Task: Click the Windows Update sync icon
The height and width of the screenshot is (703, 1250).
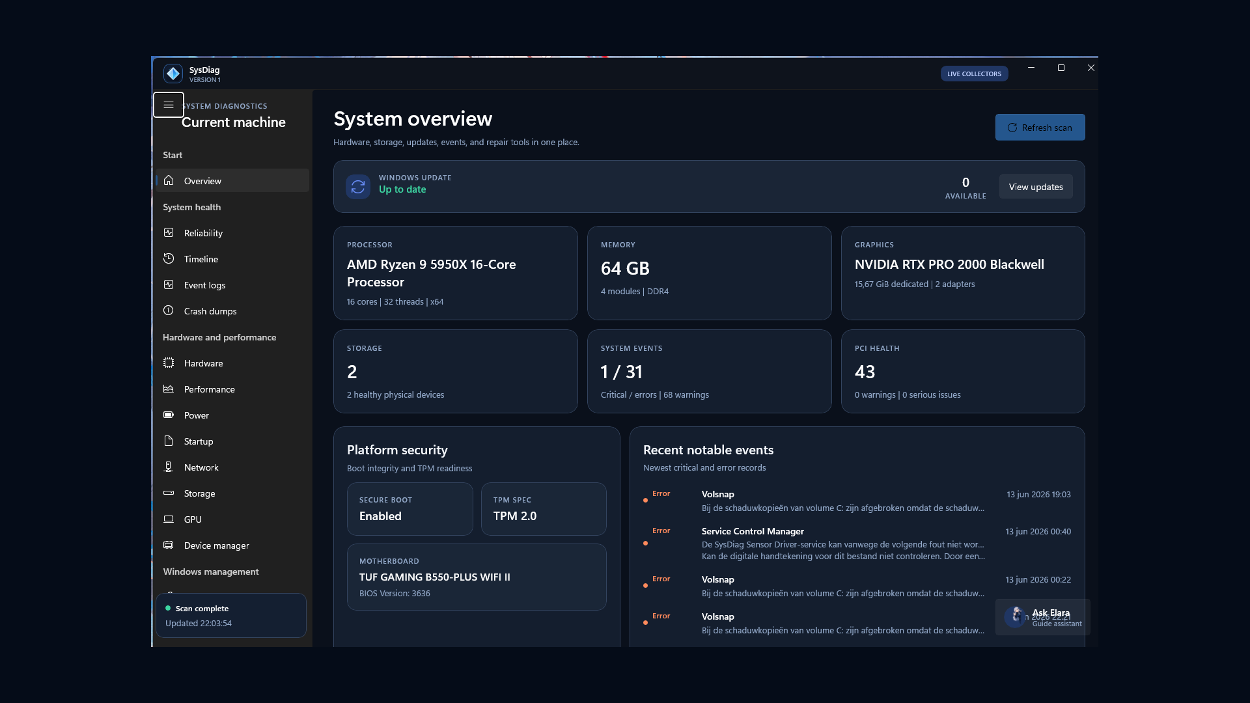Action: (358, 187)
